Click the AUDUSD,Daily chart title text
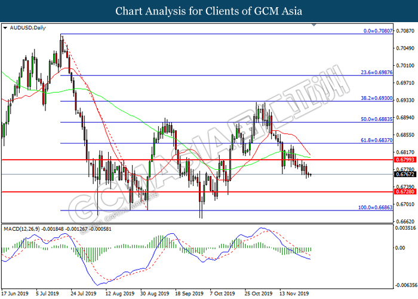 27,28
